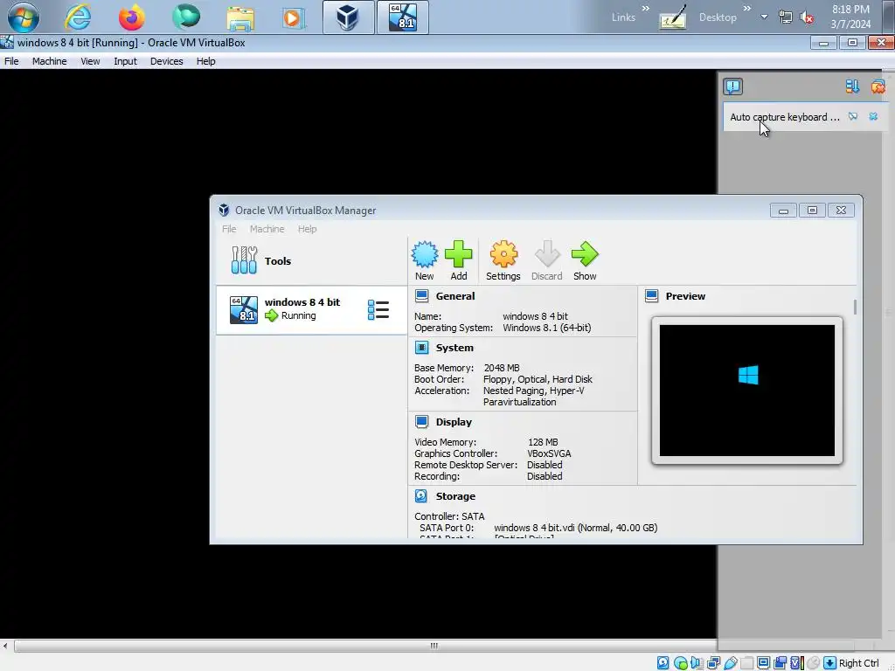895x671 pixels.
Task: Click the Storage section header
Action: 455,496
